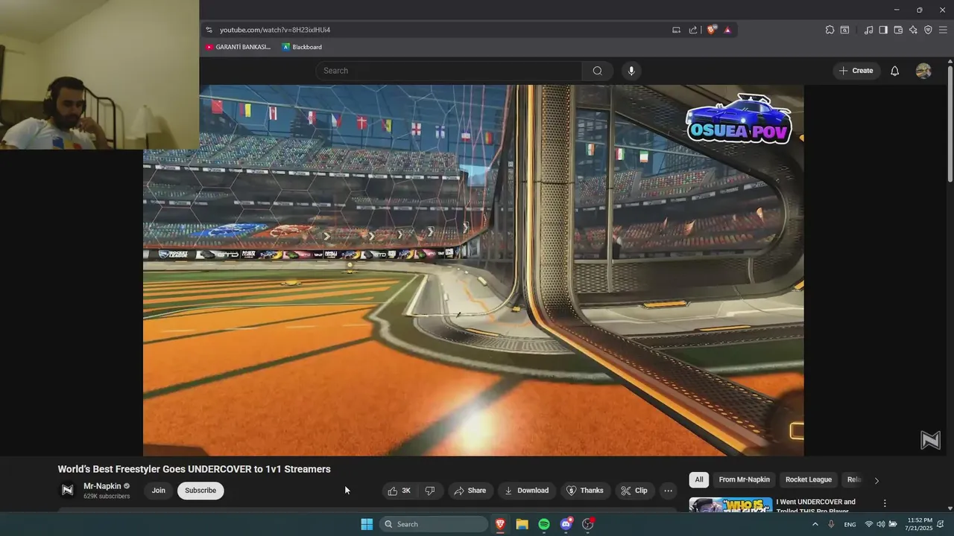Click the Mr-Napkin watermark on video
Image resolution: width=954 pixels, height=536 pixels.
coord(930,441)
